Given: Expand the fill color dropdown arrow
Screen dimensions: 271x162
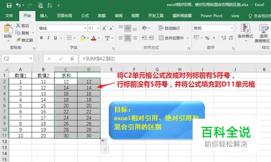Looking at the screenshot, I should 88,38.
